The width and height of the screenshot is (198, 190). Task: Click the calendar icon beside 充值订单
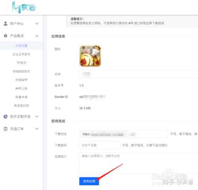tap(6, 129)
